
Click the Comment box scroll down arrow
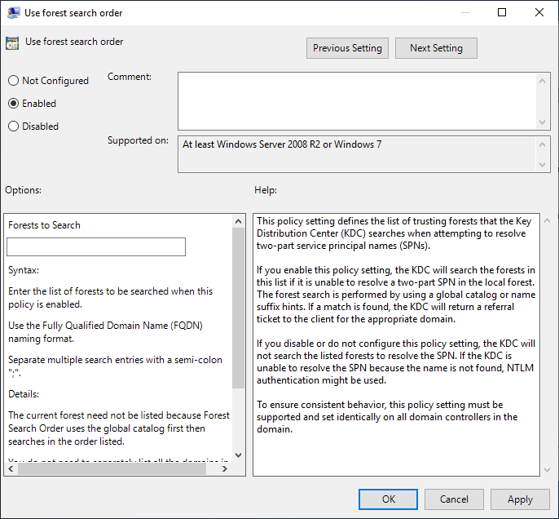[544, 122]
